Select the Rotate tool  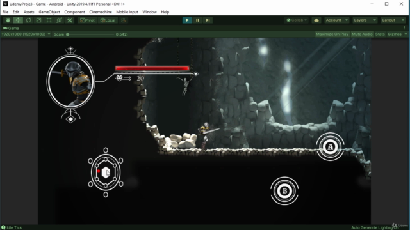pyautogui.click(x=28, y=20)
